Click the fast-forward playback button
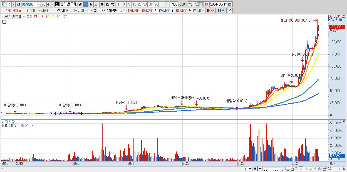Screen dimensions: 347x172 click(x=260, y=169)
